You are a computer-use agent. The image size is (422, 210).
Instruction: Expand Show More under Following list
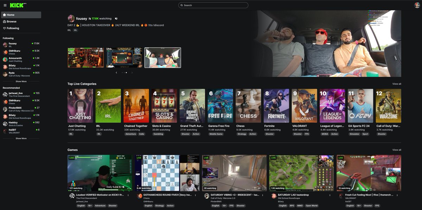coord(21,81)
